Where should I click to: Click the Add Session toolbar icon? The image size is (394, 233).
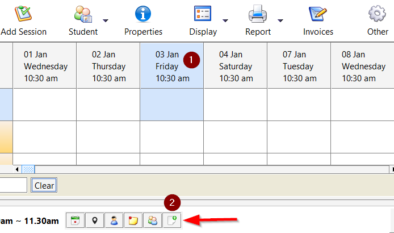tap(23, 14)
